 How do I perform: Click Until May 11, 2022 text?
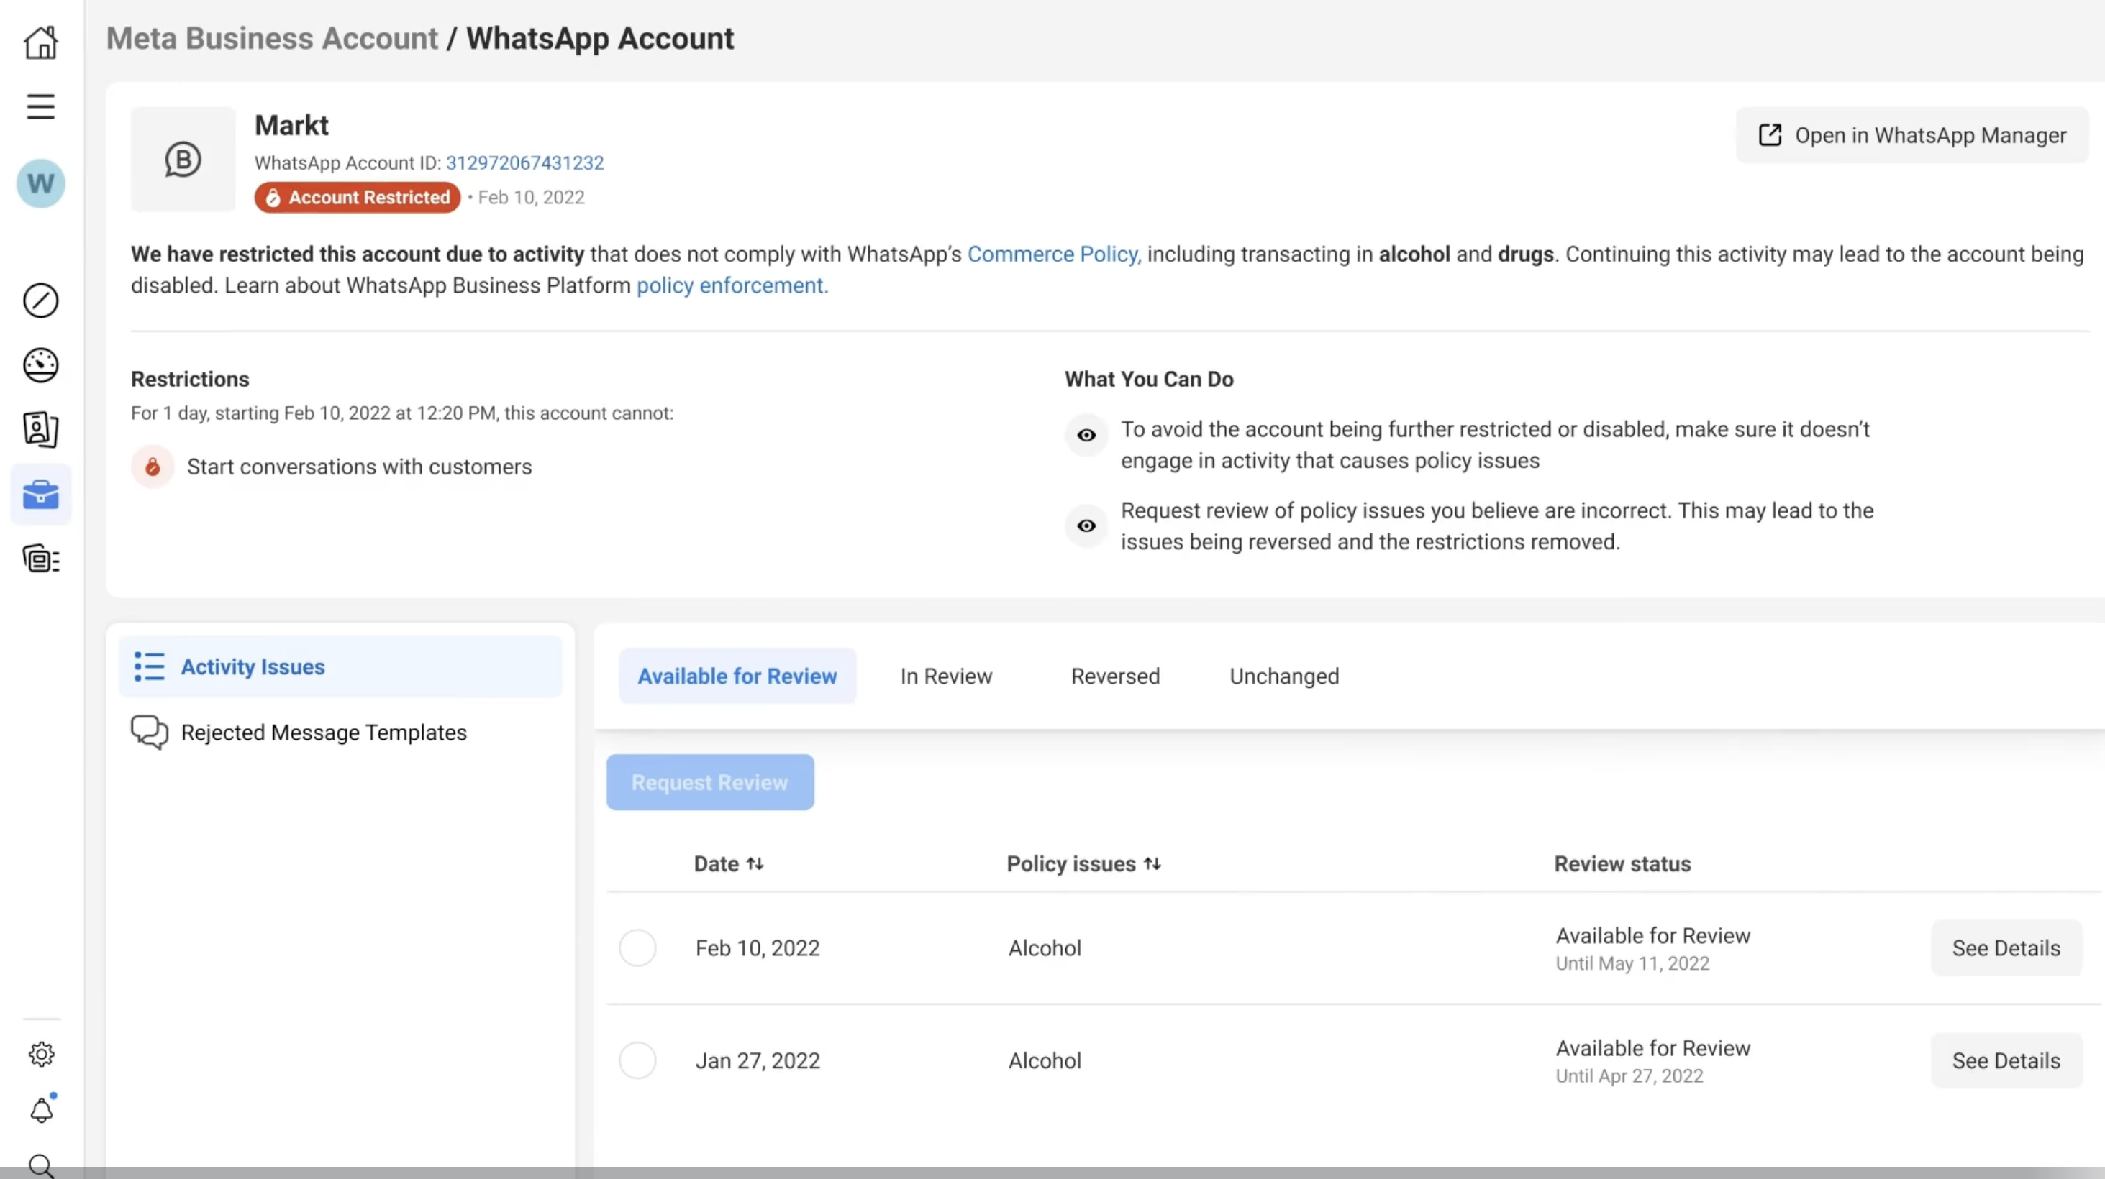click(x=1632, y=963)
